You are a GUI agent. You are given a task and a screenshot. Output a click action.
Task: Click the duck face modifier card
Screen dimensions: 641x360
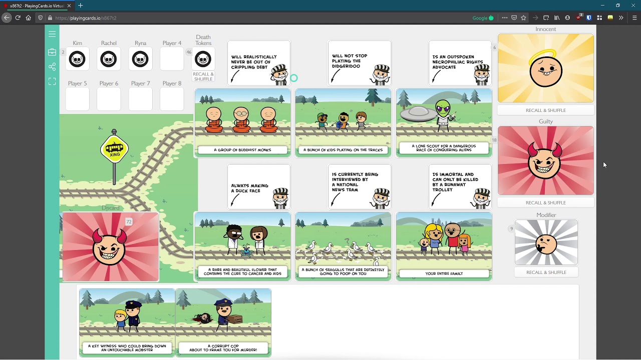pyautogui.click(x=259, y=187)
